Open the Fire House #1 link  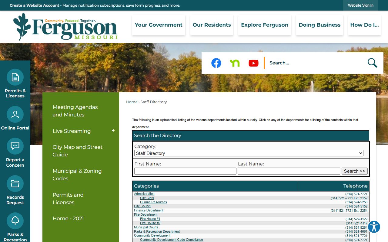click(150, 219)
